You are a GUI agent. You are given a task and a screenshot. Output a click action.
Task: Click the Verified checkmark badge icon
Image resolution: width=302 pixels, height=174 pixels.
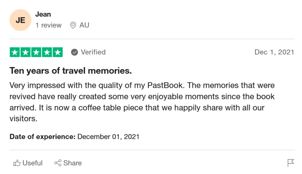click(x=74, y=52)
